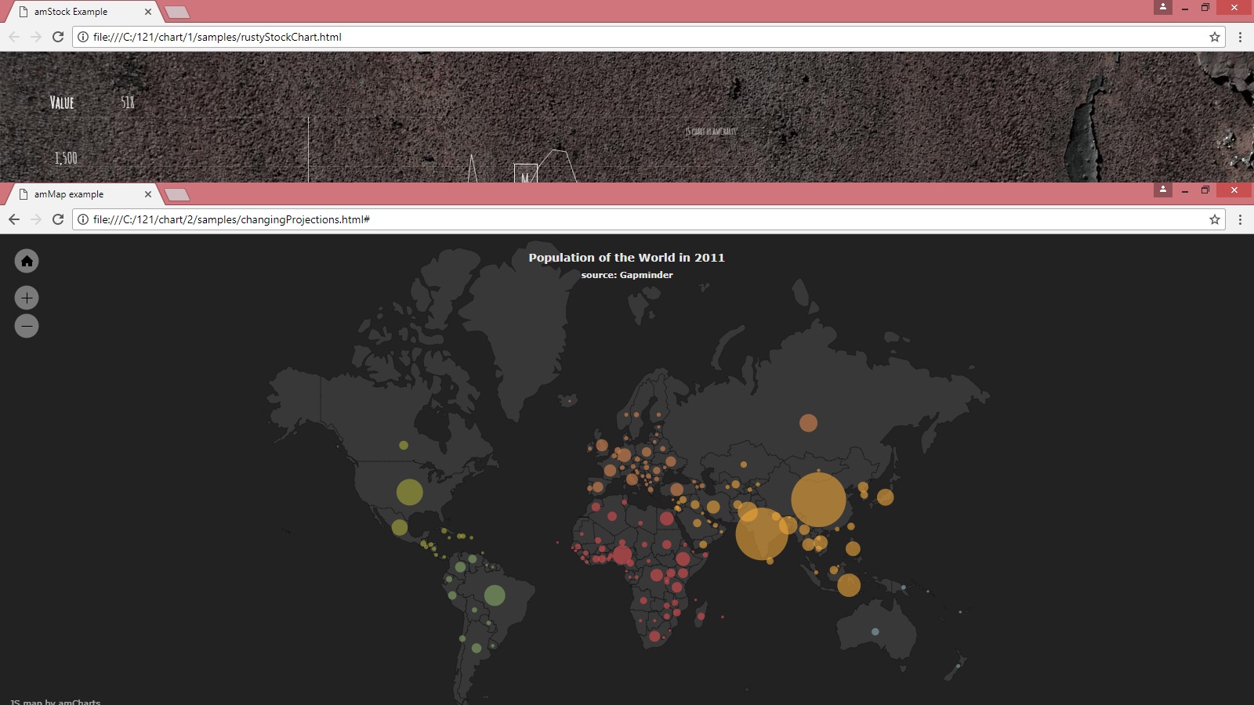1254x705 pixels.
Task: Reload the amStock Example page
Action: click(x=57, y=37)
